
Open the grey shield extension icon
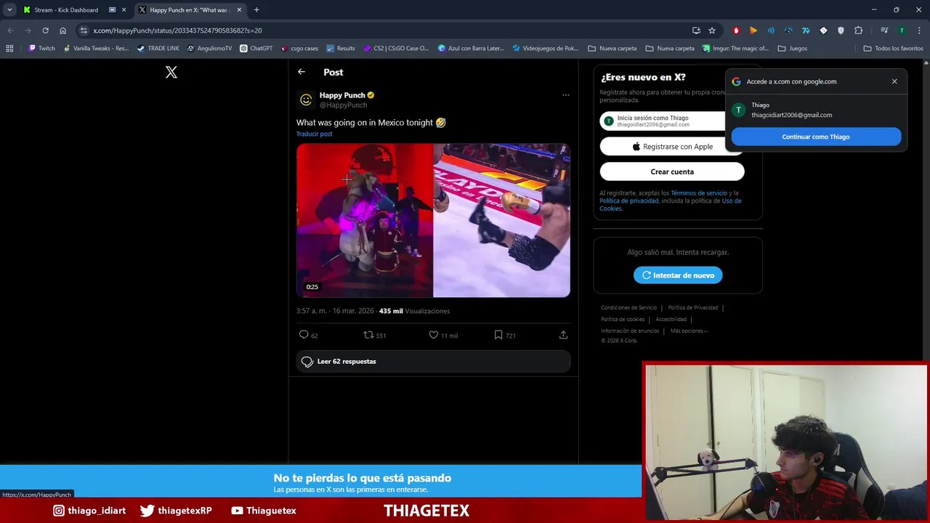click(x=841, y=31)
